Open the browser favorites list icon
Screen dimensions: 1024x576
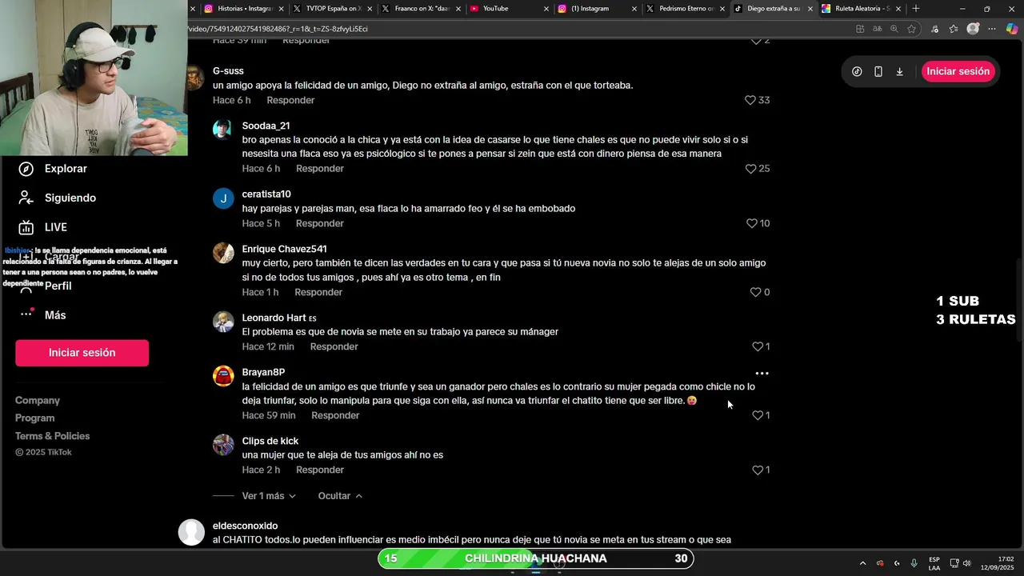point(954,29)
